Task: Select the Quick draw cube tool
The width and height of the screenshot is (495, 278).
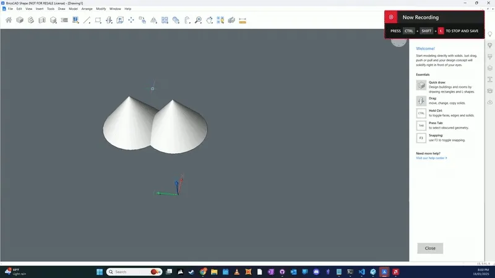Action: (x=53, y=20)
